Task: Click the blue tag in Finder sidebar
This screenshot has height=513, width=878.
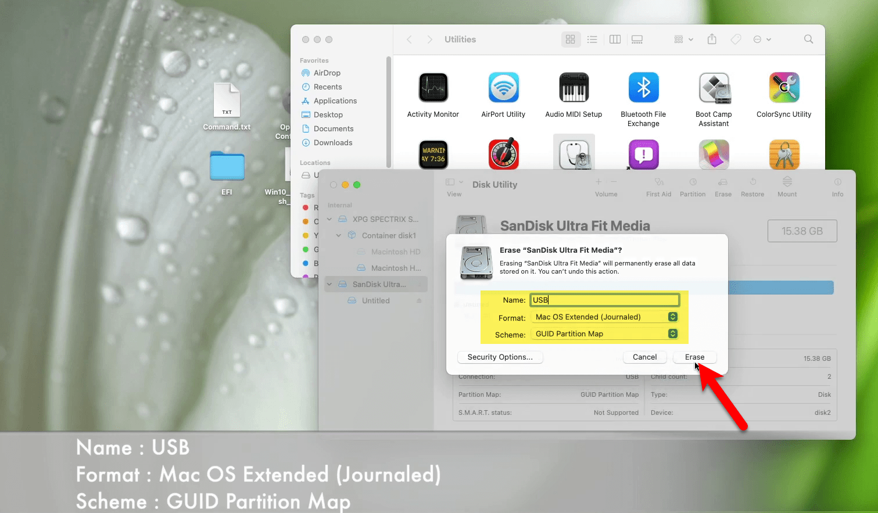Action: [306, 263]
